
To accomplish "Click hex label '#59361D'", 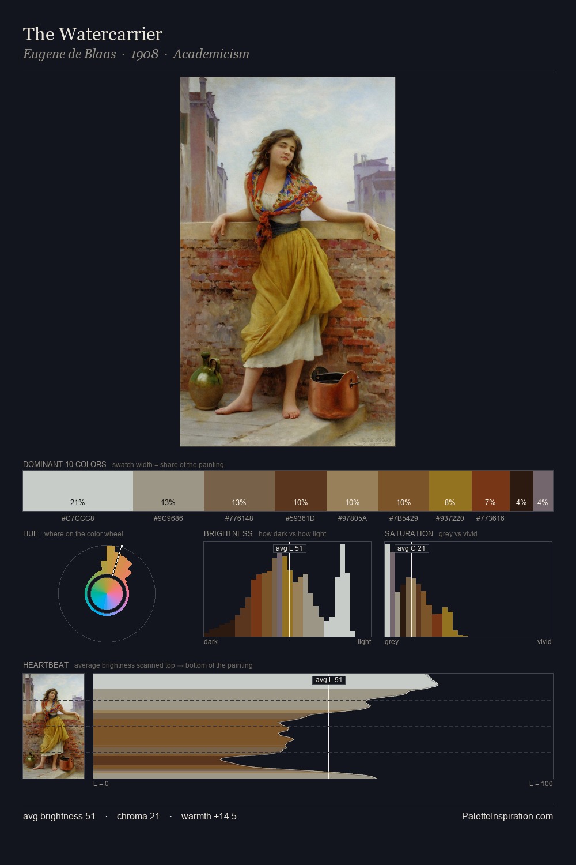I will [300, 518].
